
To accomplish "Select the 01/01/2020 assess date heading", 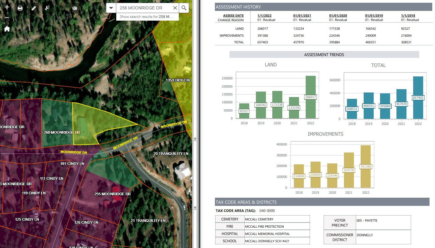I will coord(338,16).
